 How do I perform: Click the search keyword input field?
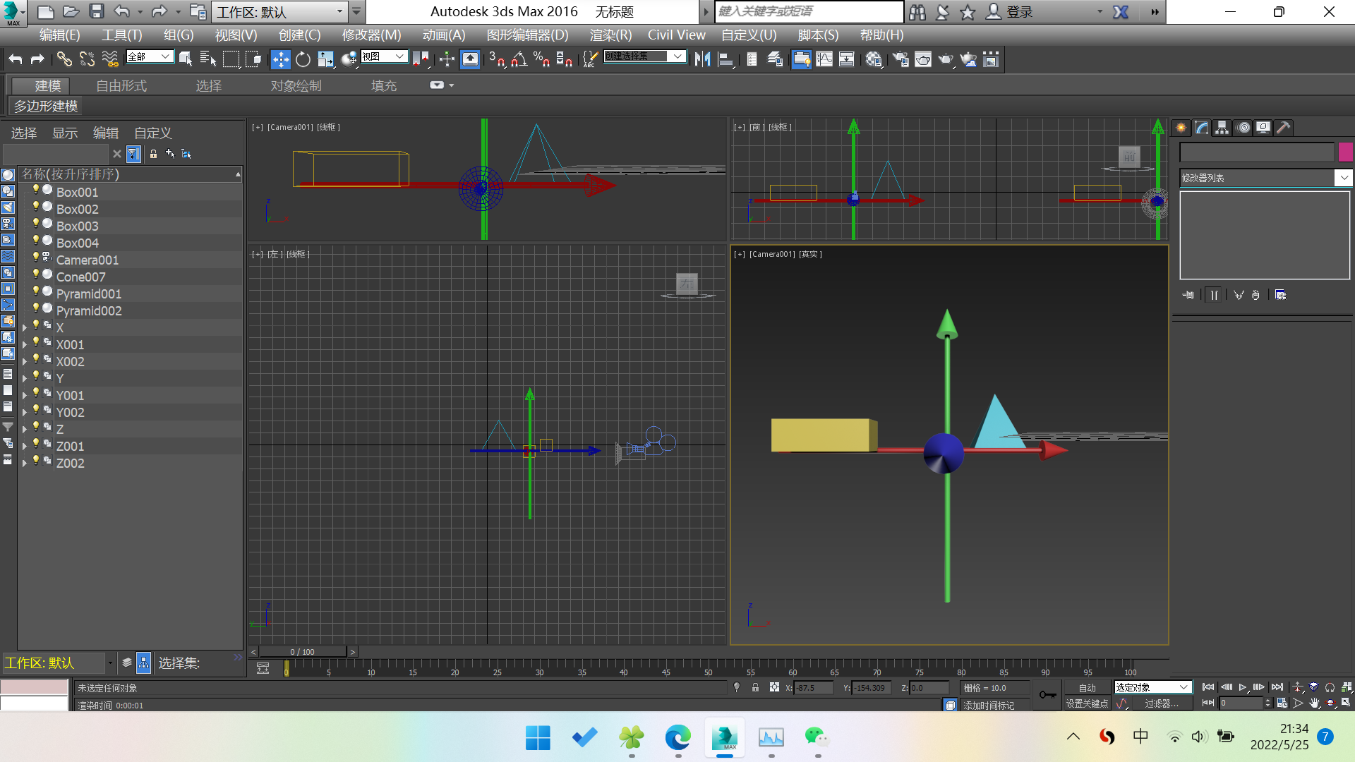(x=808, y=11)
